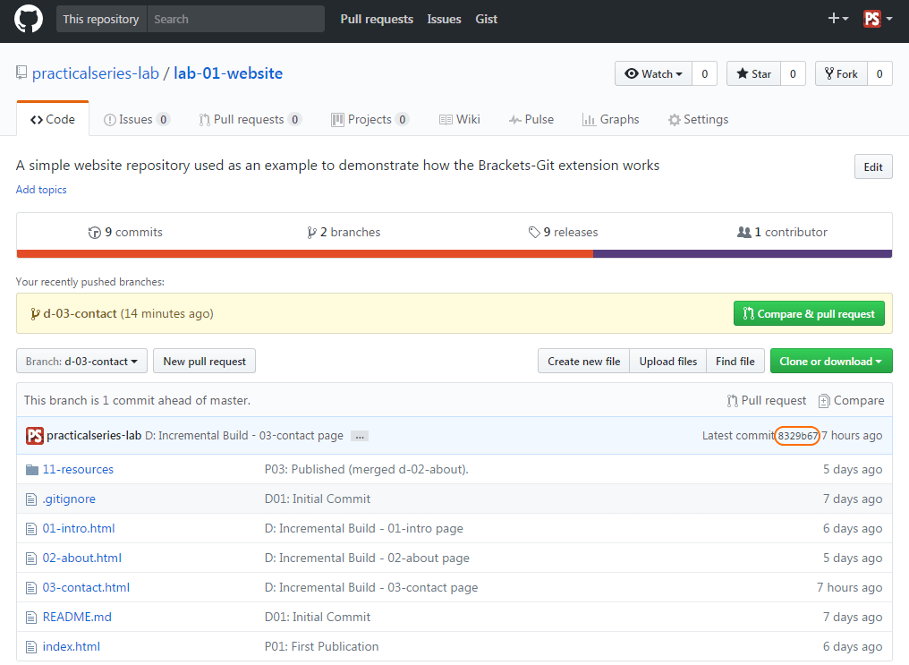Open the plus create-new menu

(837, 19)
